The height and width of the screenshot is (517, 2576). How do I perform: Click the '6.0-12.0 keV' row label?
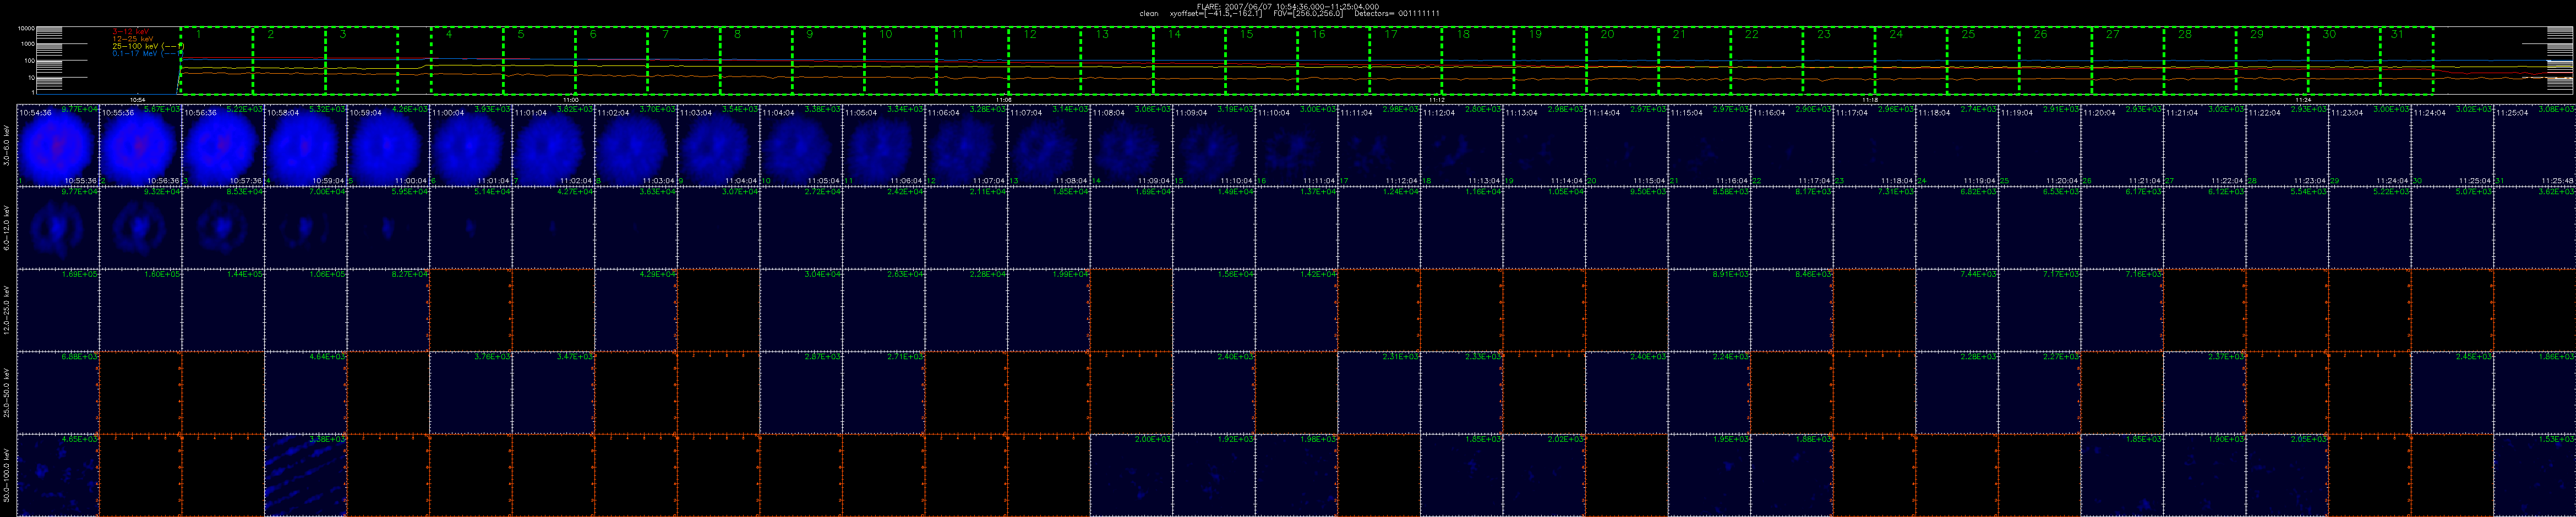(x=8, y=227)
